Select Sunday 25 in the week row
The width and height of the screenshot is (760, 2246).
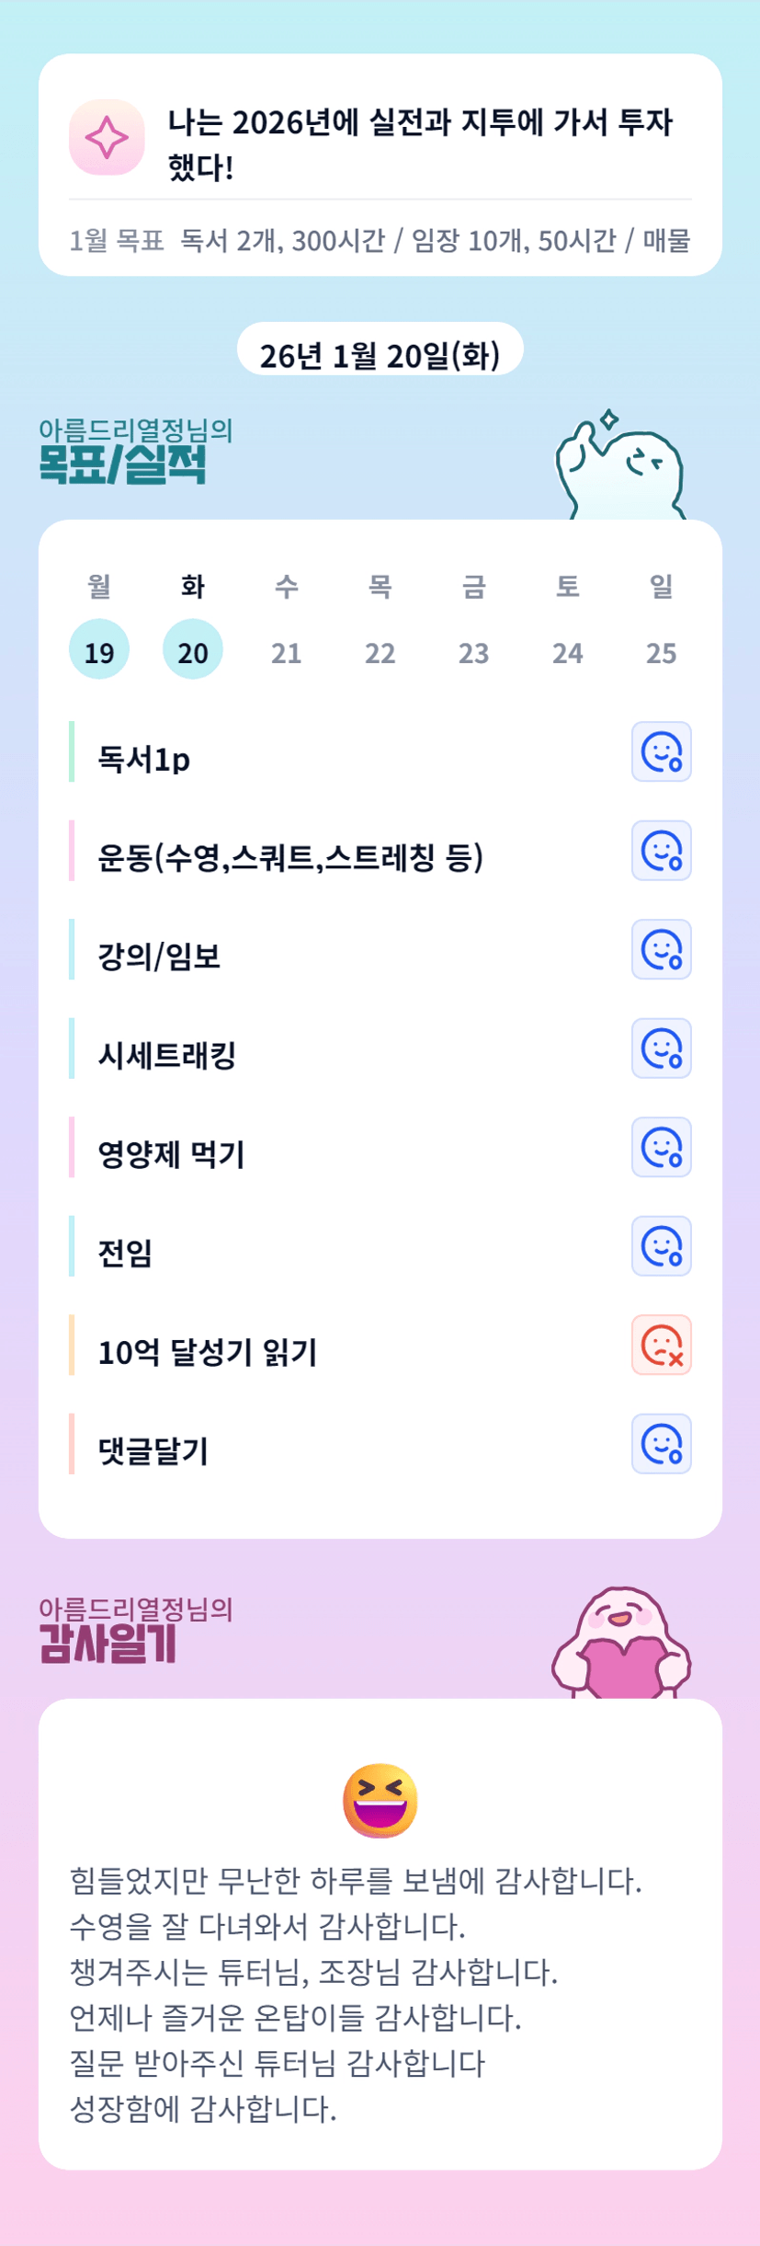point(661,651)
